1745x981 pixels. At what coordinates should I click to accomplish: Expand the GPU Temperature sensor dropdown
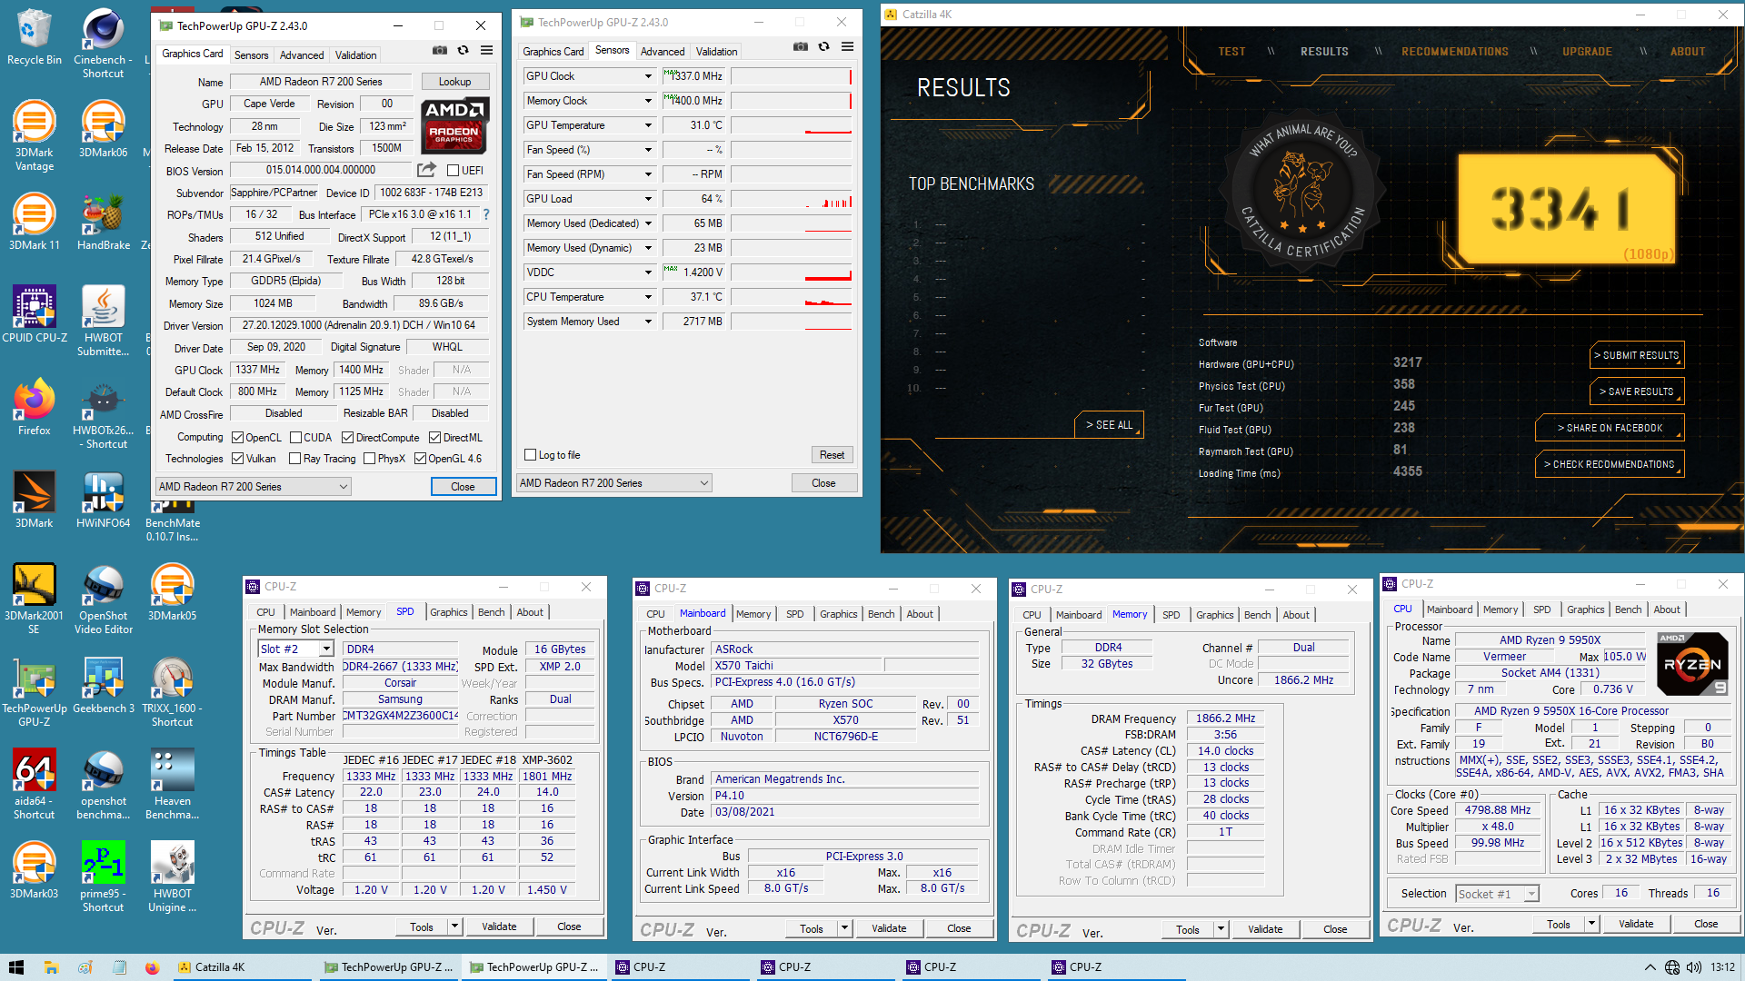(x=648, y=125)
